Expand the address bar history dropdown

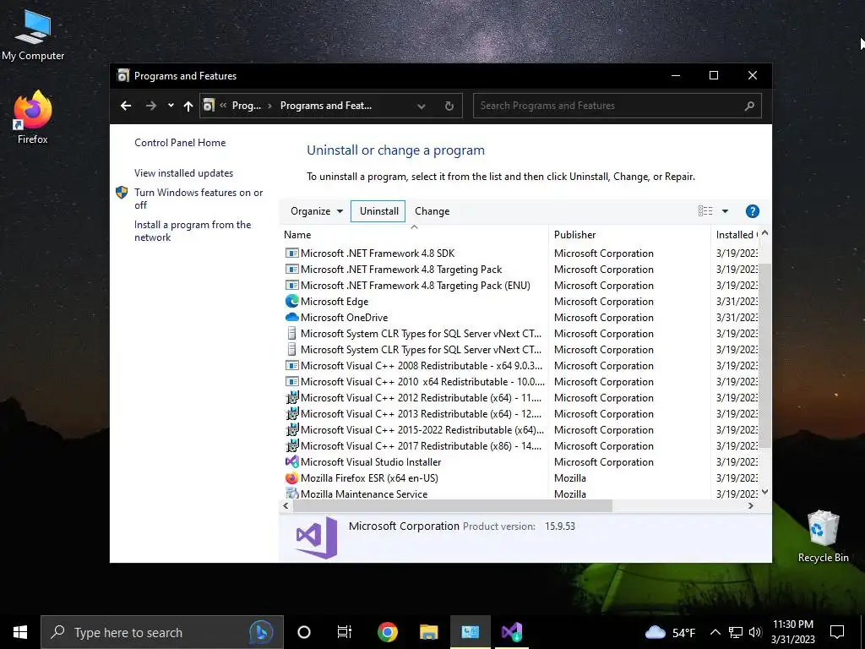point(422,106)
